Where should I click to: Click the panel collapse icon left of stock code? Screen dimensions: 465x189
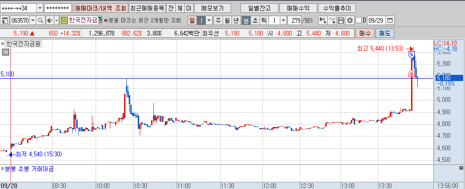click(5, 20)
